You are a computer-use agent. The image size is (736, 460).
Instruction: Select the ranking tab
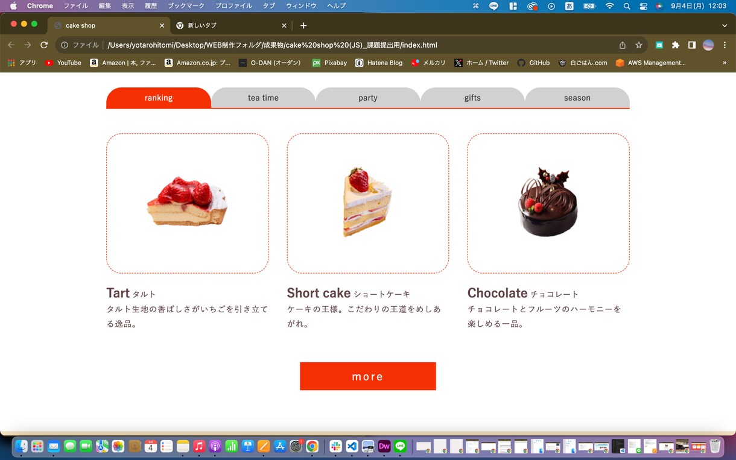[x=159, y=98]
